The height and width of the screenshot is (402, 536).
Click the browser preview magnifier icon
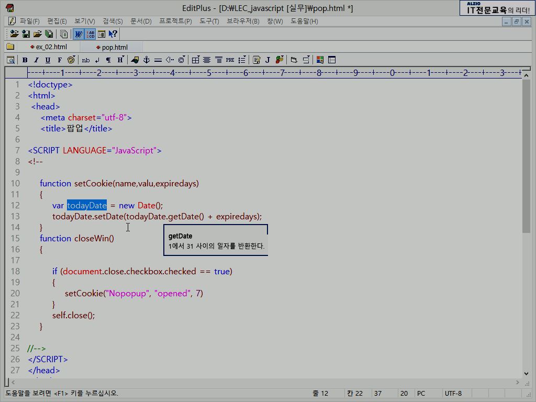[11, 60]
